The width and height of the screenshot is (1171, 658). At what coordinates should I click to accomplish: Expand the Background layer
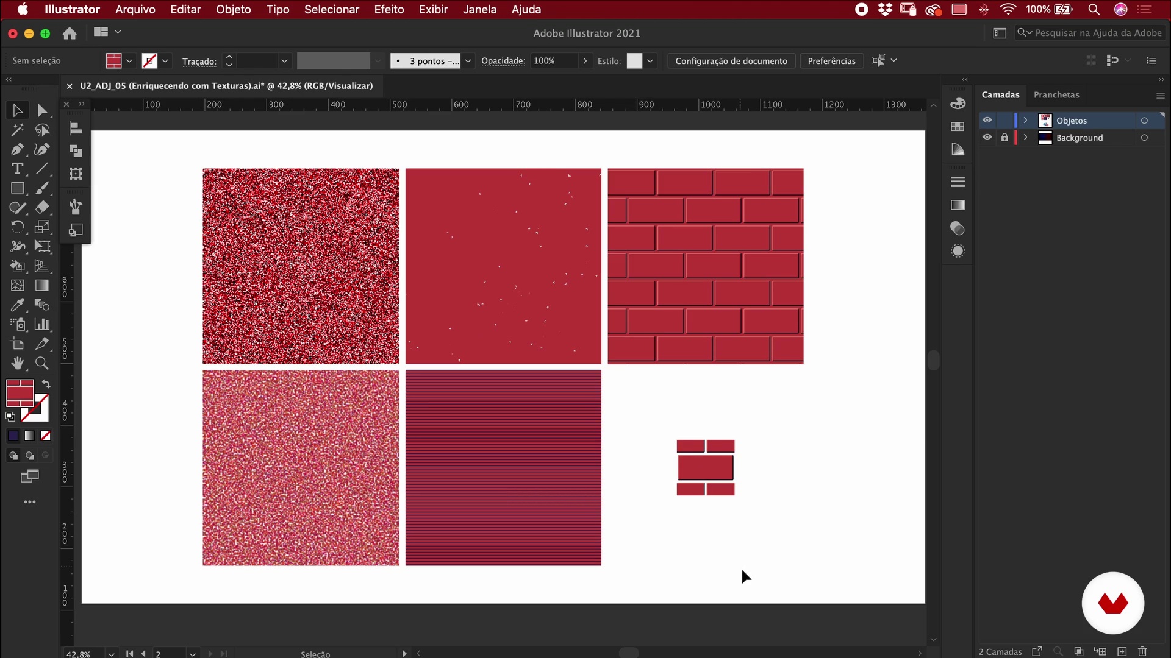(x=1025, y=137)
